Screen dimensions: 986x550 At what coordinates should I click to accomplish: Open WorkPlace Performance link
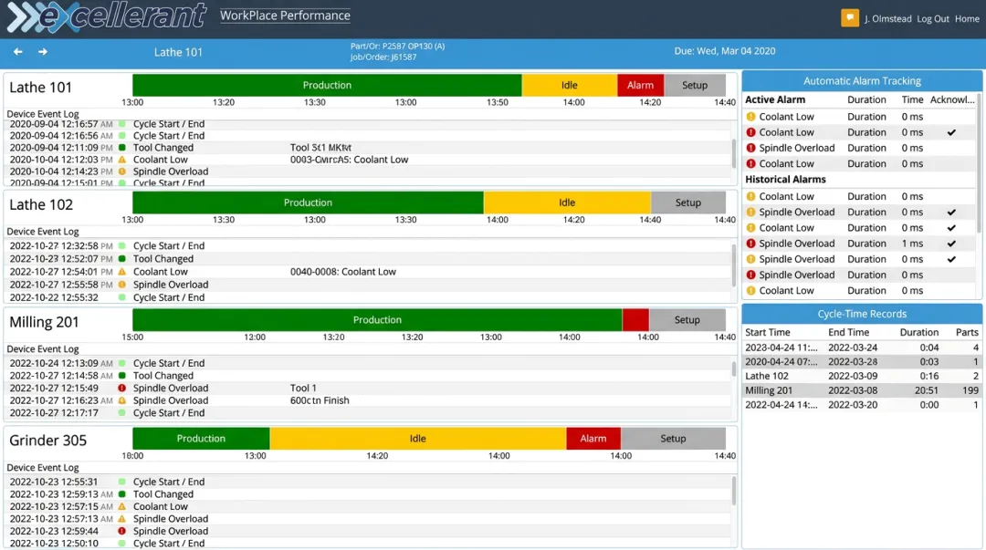point(285,16)
